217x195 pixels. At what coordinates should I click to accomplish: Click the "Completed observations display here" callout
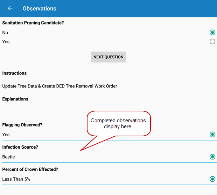pos(118,123)
